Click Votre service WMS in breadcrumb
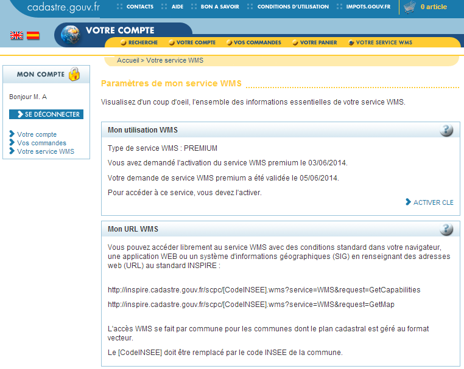This screenshot has height=369, width=464. pos(175,60)
